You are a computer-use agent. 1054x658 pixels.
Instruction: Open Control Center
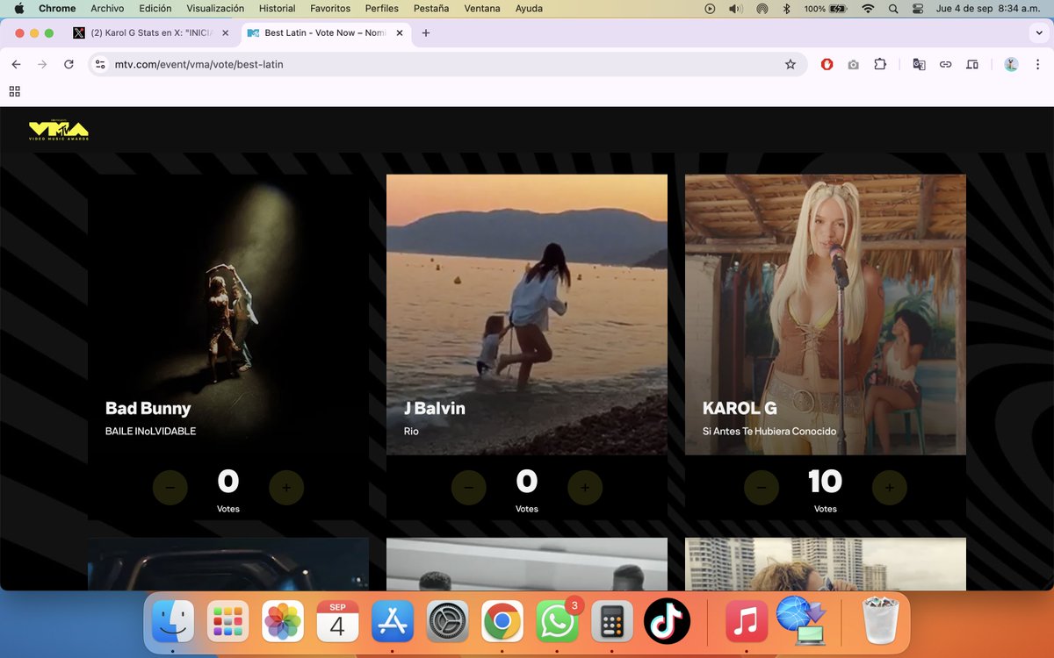point(919,8)
